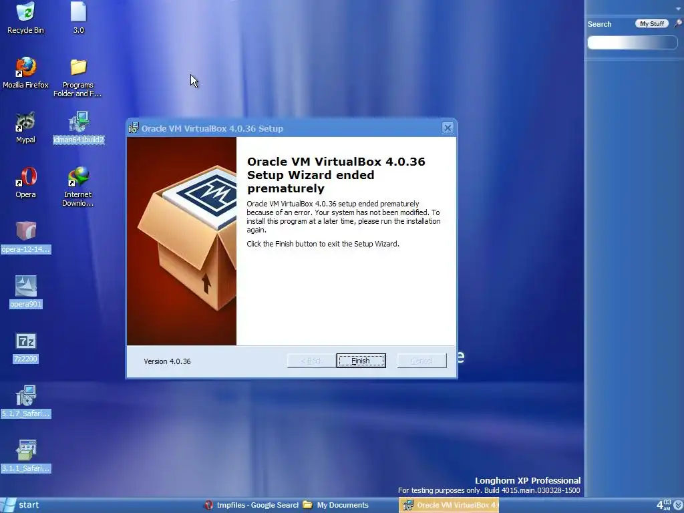
Task: Click 'Click the Finish button to exit' text
Action: pyautogui.click(x=323, y=244)
